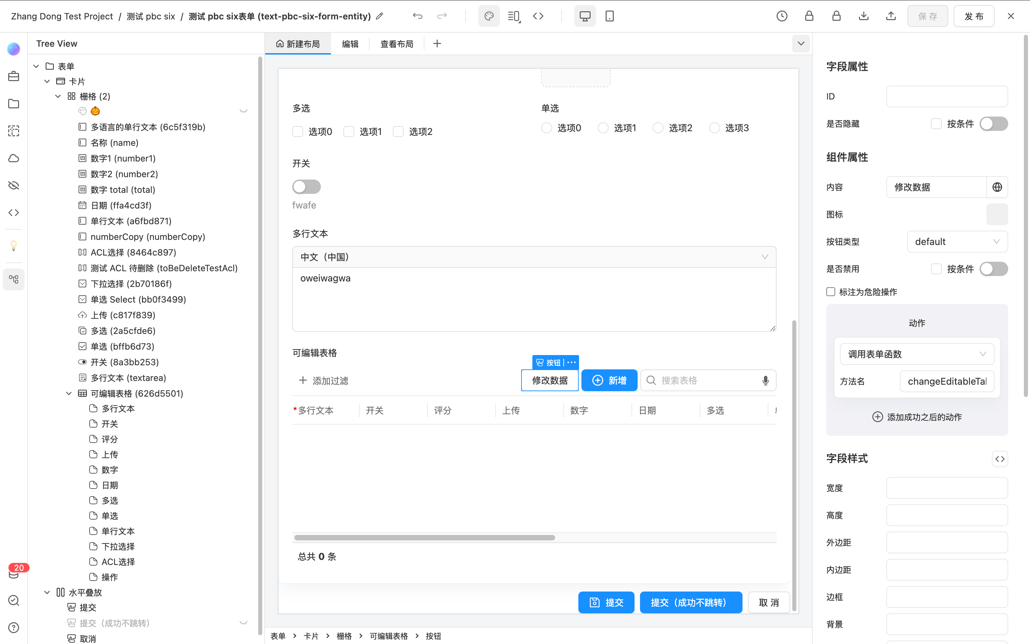This screenshot has width=1030, height=644.
Task: Open the code view icon in toolbar
Action: tap(539, 16)
